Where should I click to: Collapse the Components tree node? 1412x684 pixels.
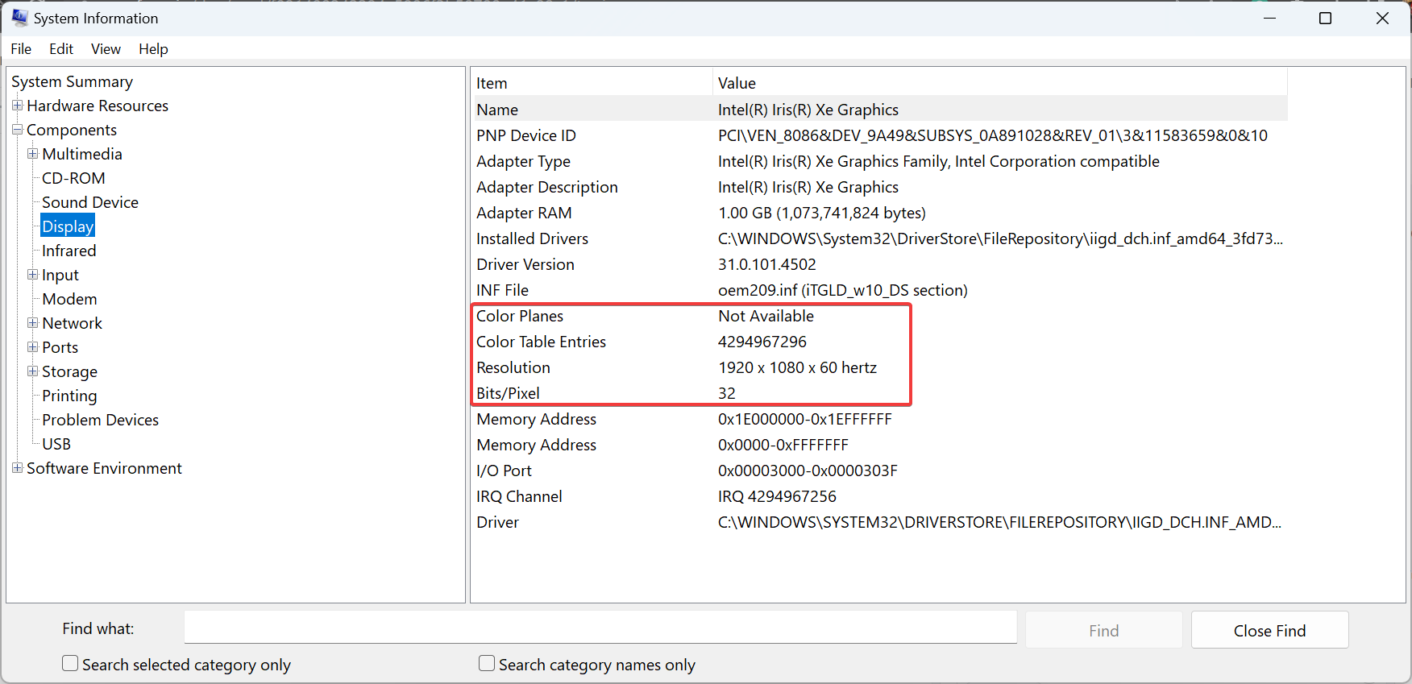[17, 130]
